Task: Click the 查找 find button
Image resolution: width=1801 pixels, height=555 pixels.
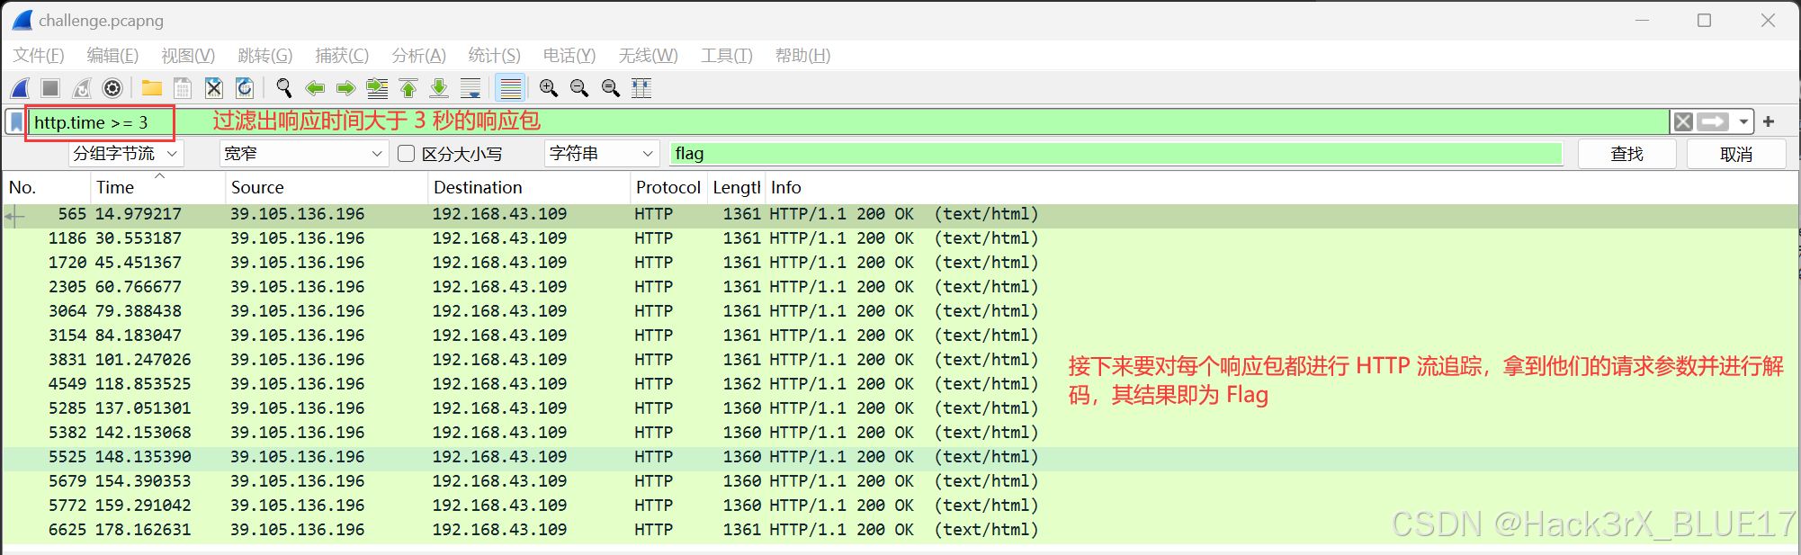Action: (x=1626, y=154)
